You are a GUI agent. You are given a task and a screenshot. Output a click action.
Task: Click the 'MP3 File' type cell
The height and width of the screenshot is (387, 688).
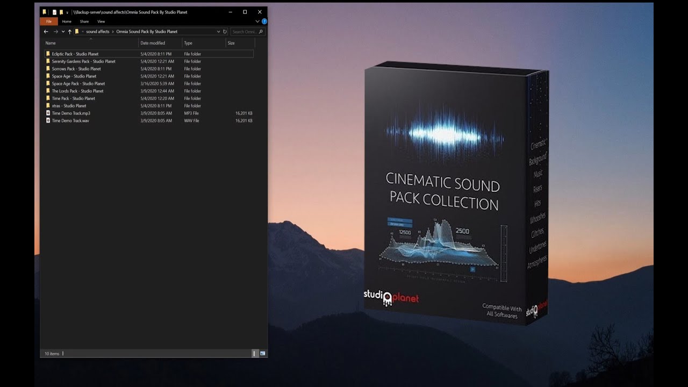191,113
